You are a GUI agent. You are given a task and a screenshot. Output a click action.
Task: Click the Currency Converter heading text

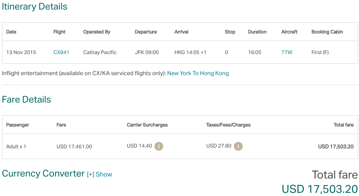[43, 174]
